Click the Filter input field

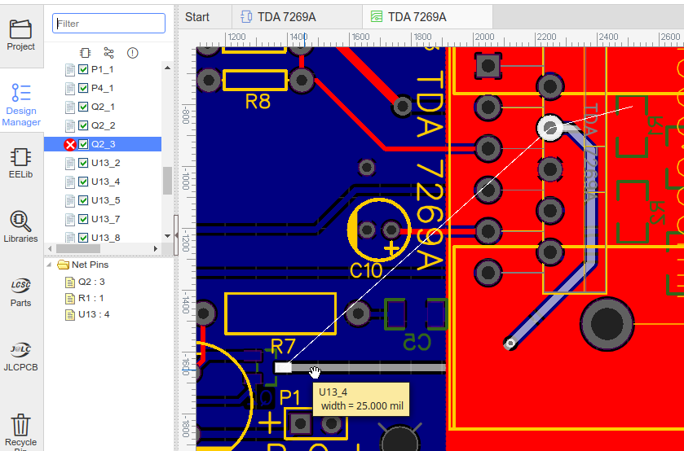coord(108,24)
